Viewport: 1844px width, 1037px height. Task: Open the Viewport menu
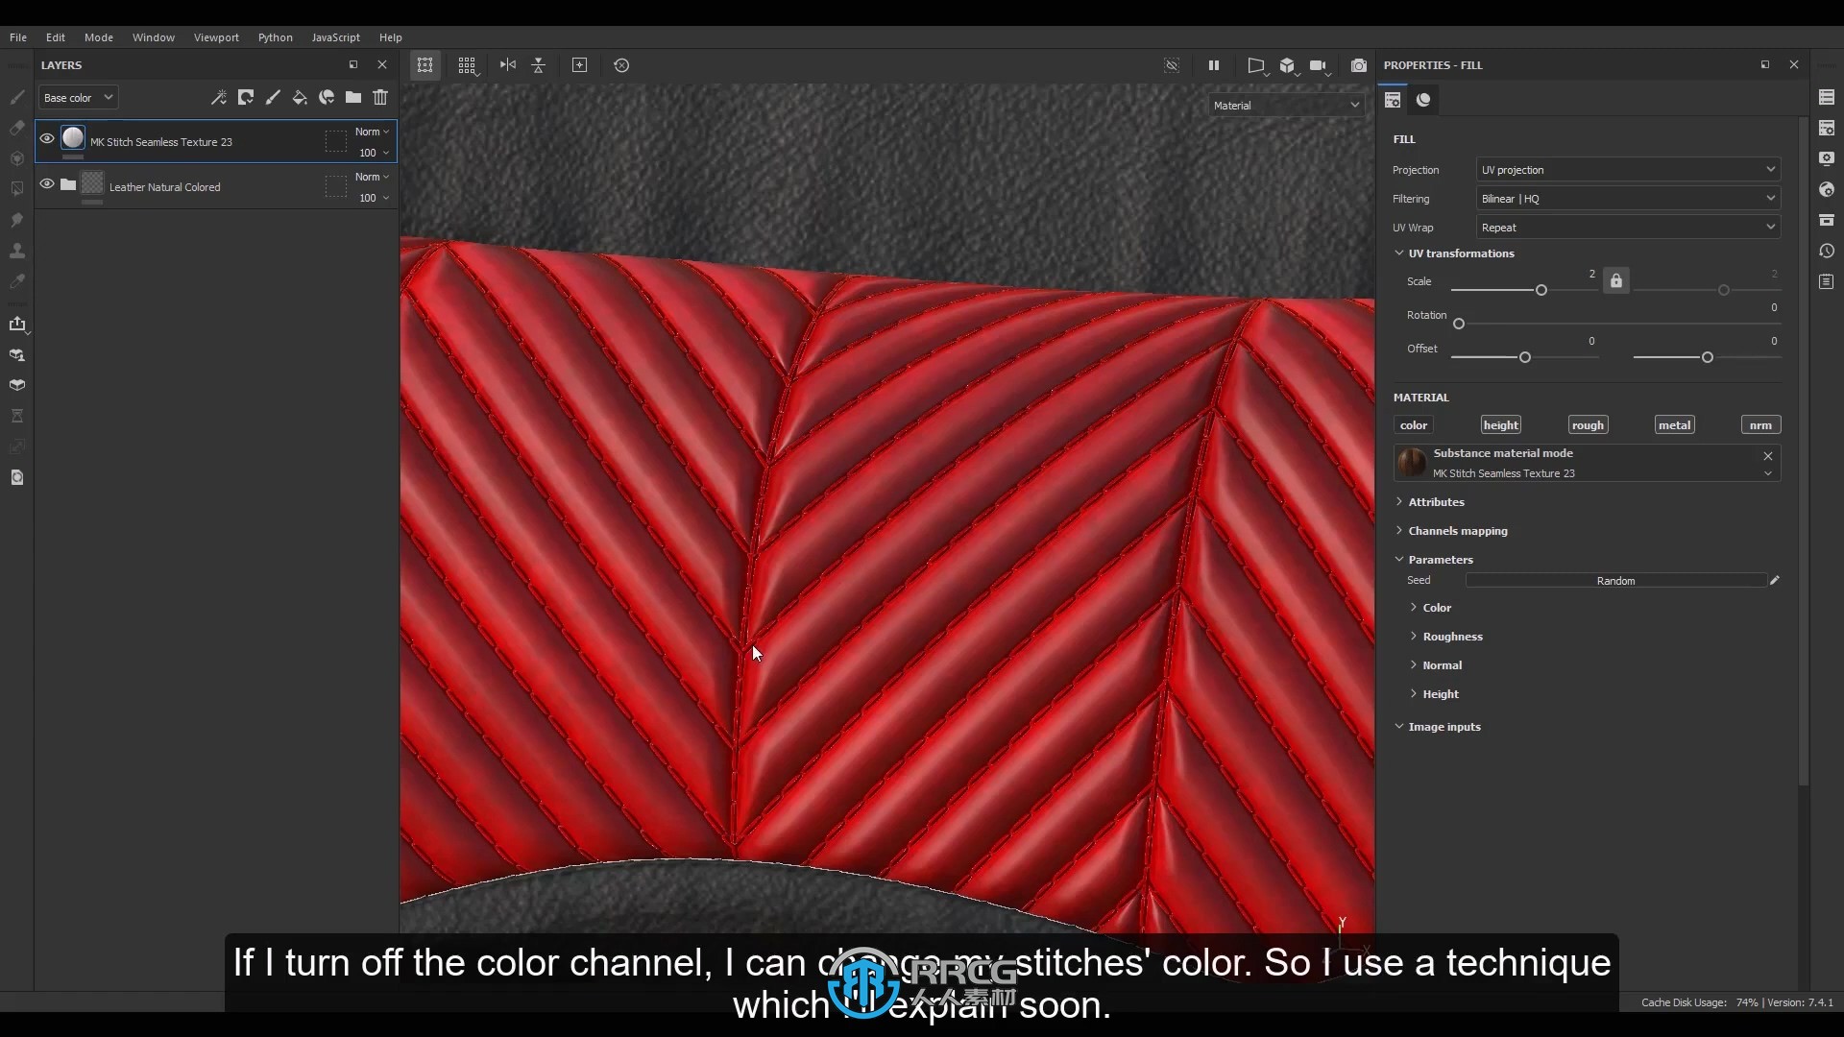(216, 37)
